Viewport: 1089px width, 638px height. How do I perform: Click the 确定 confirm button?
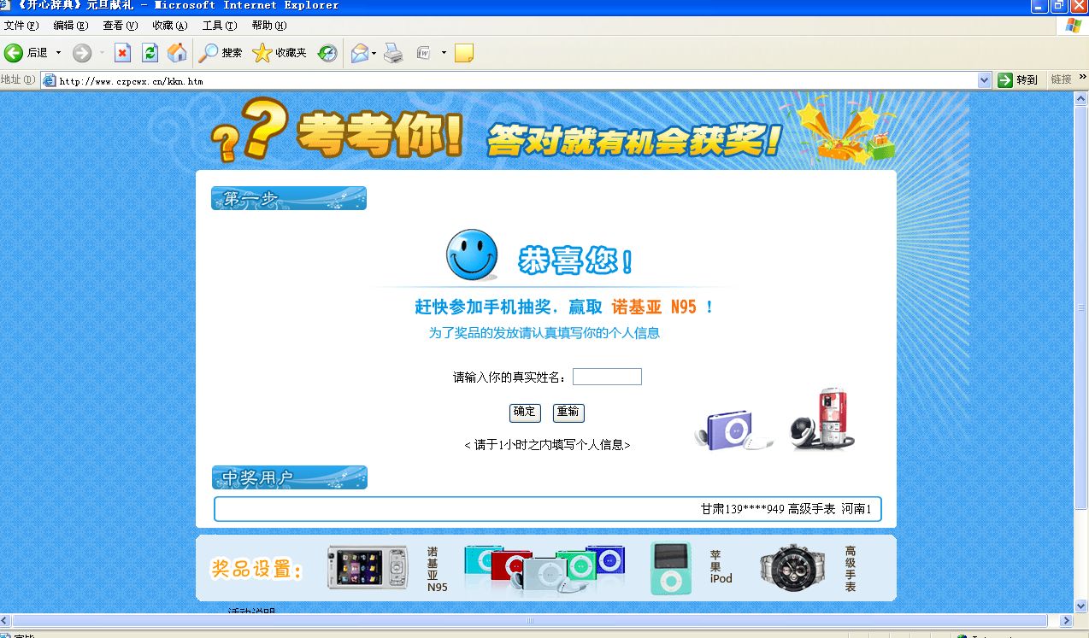click(x=525, y=413)
